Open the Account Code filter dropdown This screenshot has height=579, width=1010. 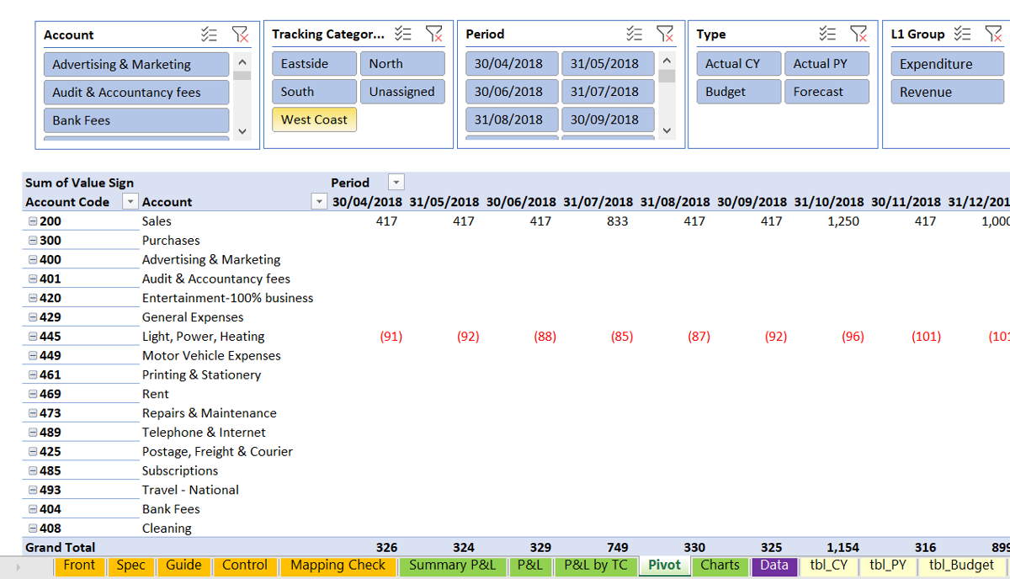tap(130, 202)
